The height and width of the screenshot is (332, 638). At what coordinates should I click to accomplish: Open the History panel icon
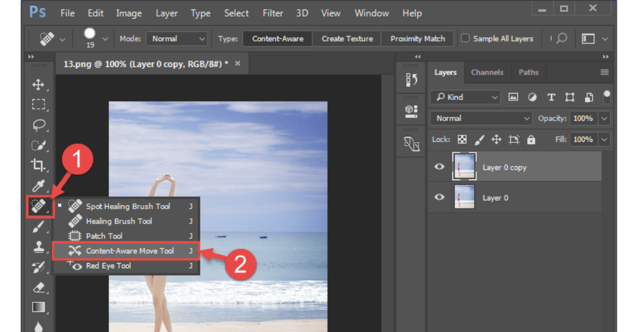[411, 80]
